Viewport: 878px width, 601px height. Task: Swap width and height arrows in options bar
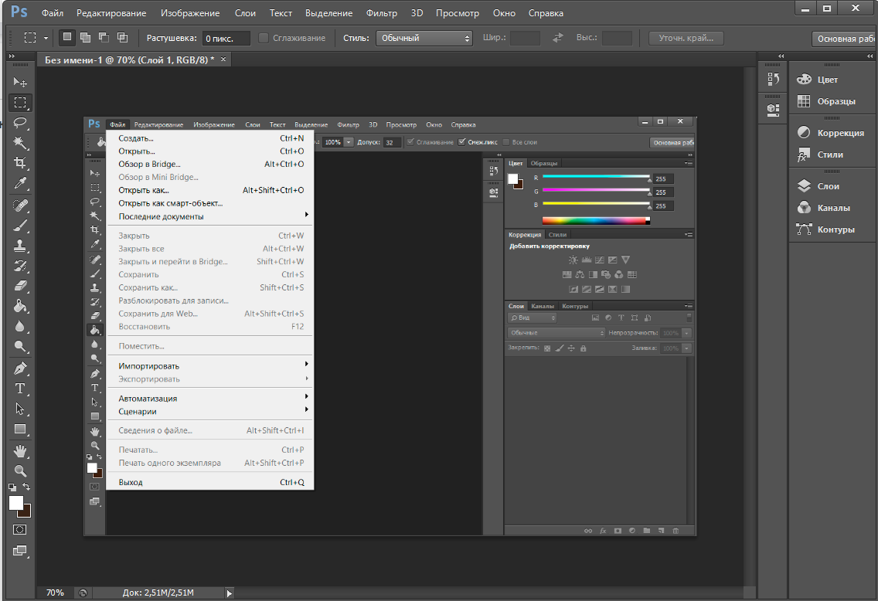pyautogui.click(x=558, y=38)
